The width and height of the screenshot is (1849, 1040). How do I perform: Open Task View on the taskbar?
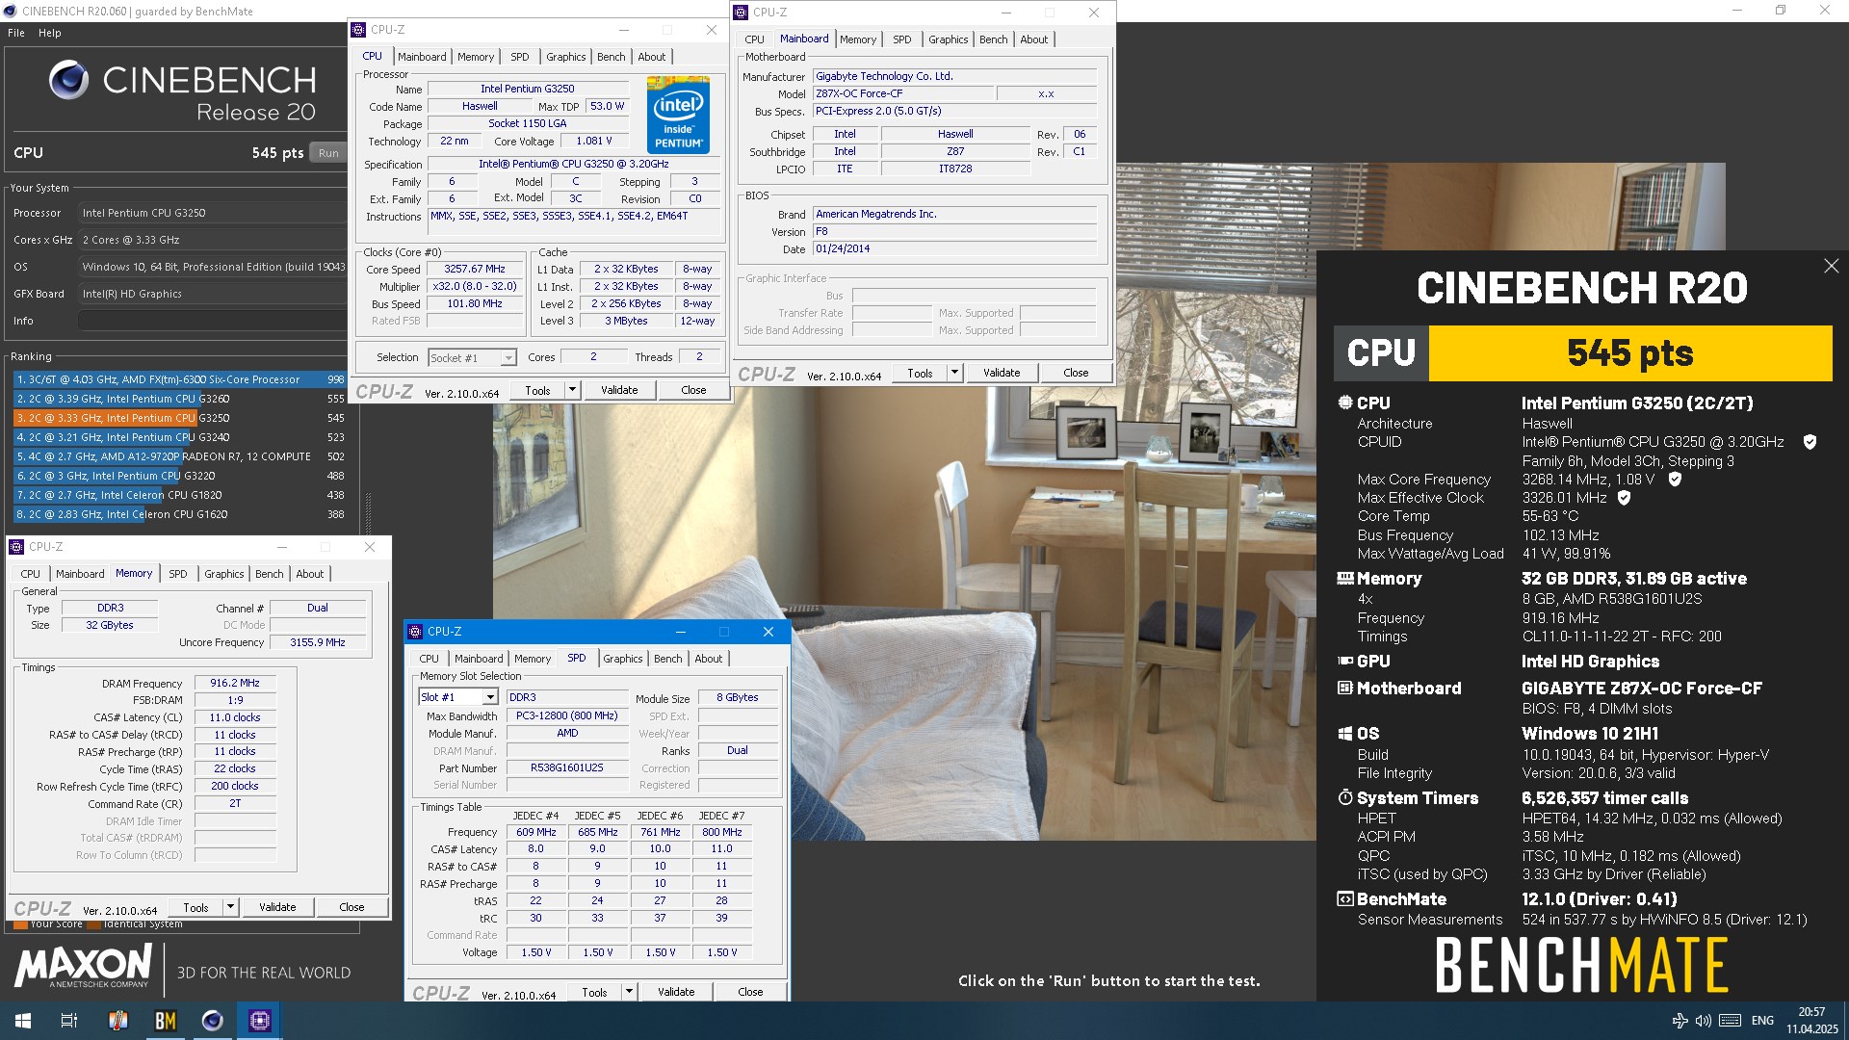click(69, 1021)
